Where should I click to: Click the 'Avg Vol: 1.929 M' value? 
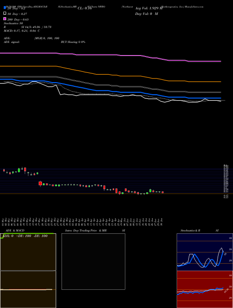(149, 8)
